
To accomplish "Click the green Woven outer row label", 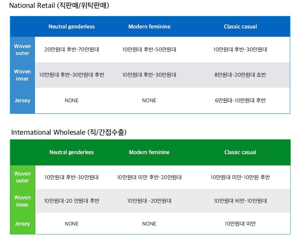I will coord(22,177).
